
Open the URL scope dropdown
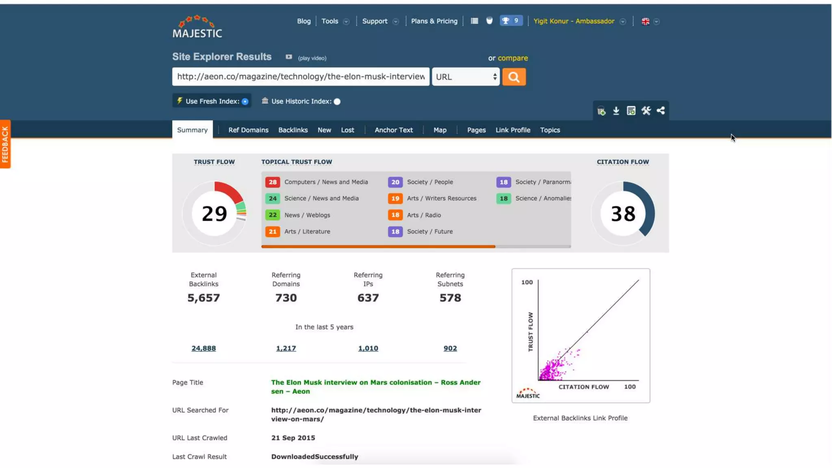[x=466, y=77]
